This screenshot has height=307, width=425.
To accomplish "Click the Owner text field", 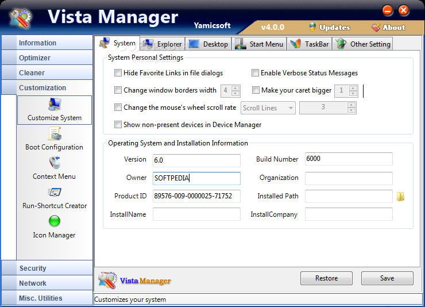I will coord(196,178).
